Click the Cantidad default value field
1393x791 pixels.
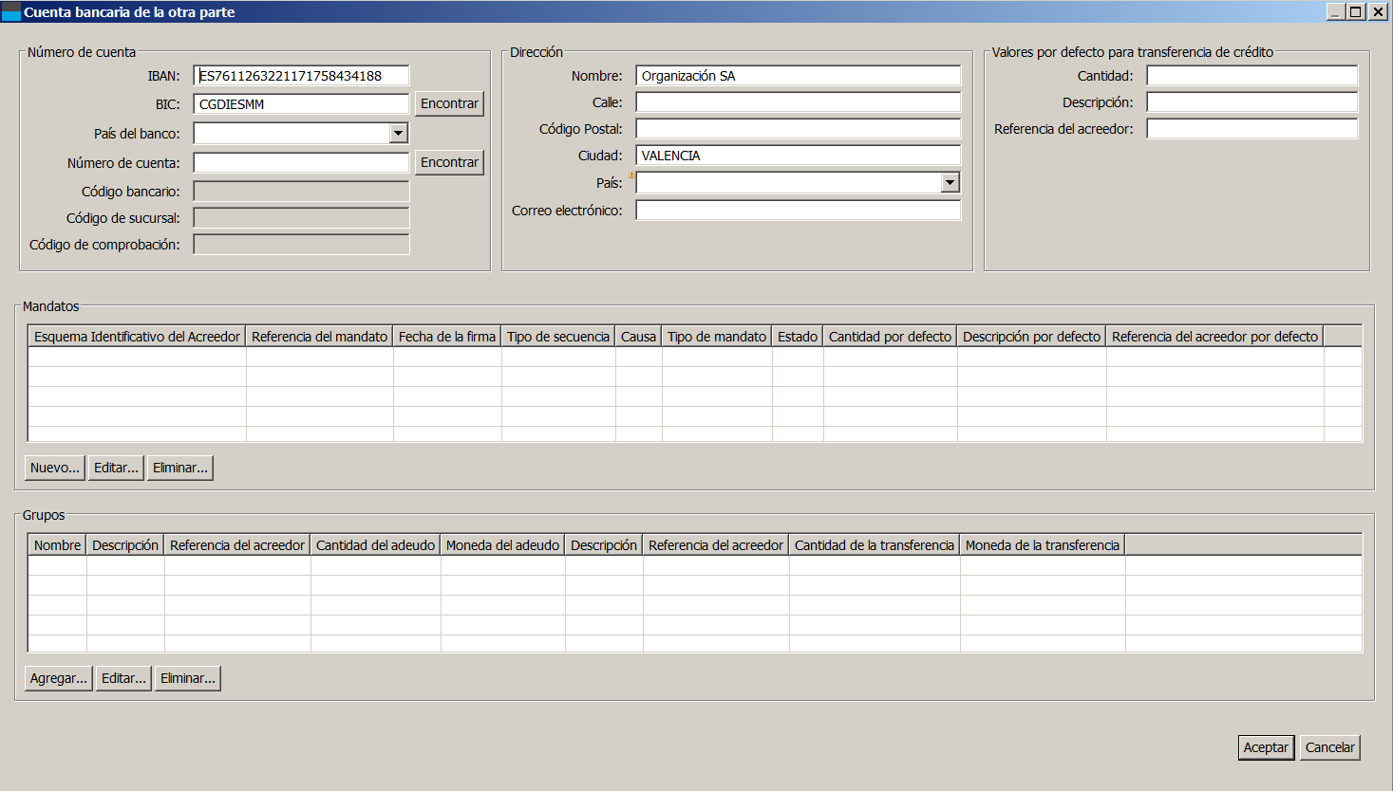tap(1252, 76)
